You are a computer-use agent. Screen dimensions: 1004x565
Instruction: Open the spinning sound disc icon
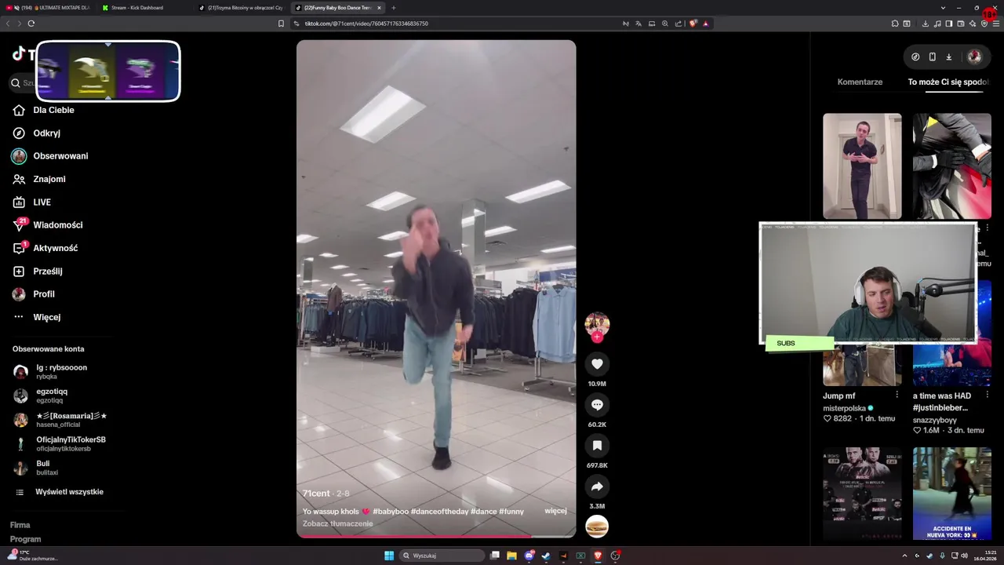click(597, 527)
